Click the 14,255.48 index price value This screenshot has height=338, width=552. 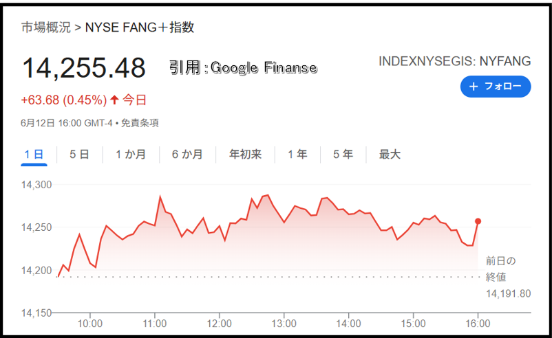[x=84, y=68]
